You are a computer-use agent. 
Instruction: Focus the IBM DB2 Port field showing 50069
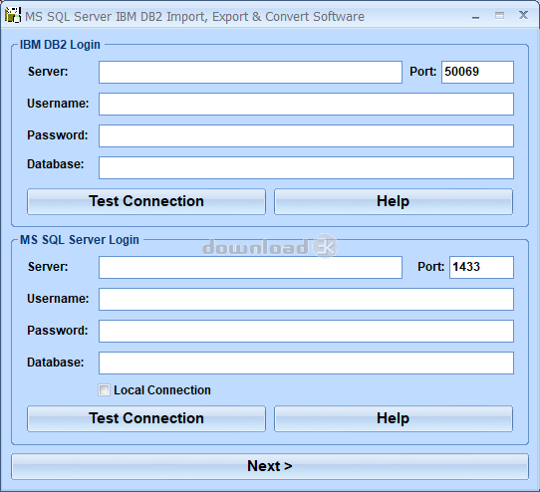pos(477,72)
